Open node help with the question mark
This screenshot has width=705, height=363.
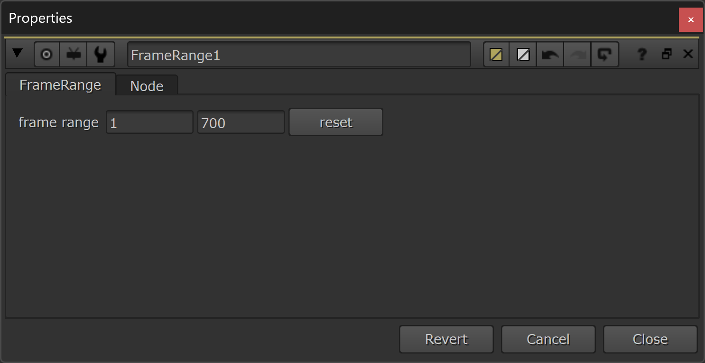coord(642,55)
